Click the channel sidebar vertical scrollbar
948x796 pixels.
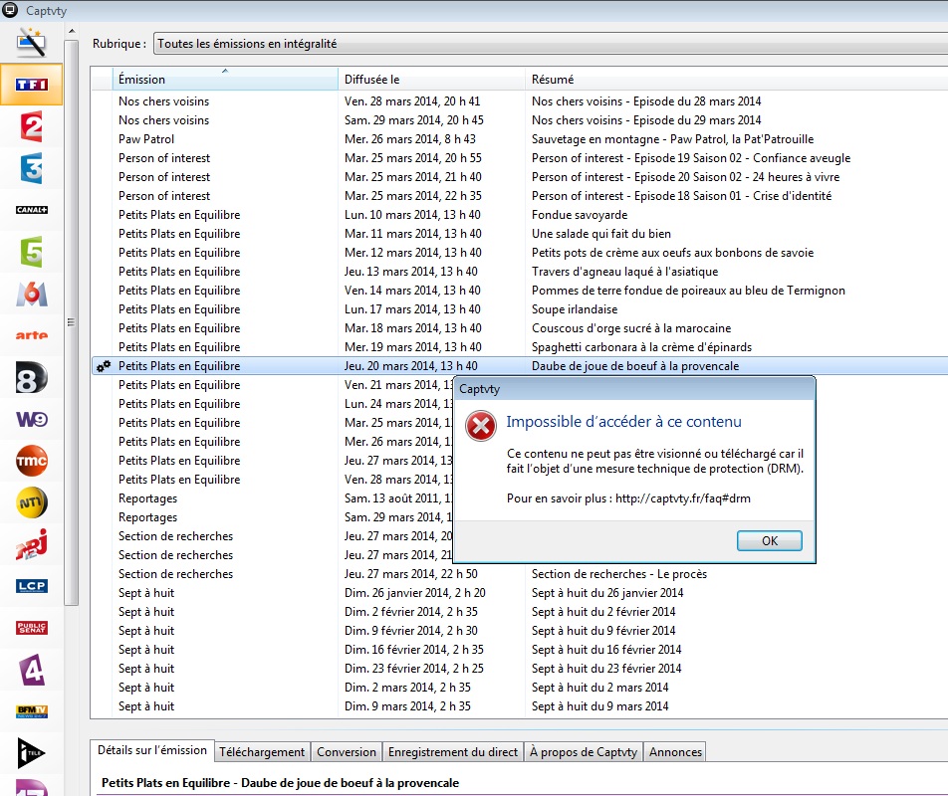pos(71,320)
